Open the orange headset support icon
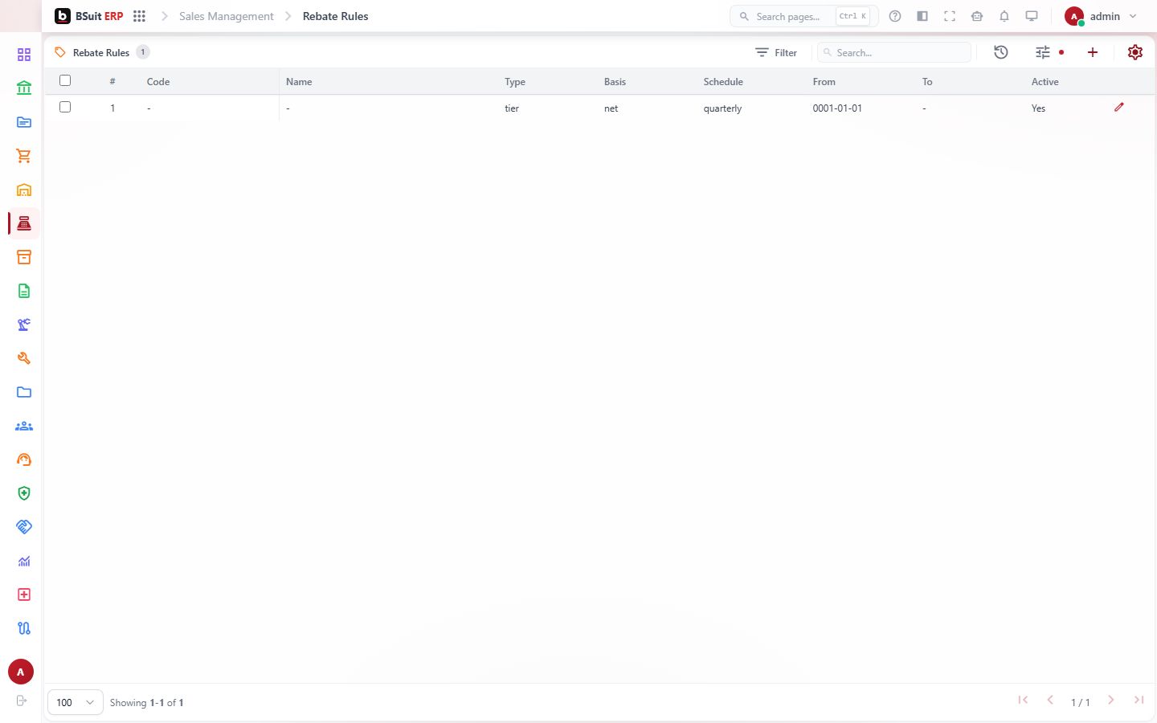 [x=24, y=460]
